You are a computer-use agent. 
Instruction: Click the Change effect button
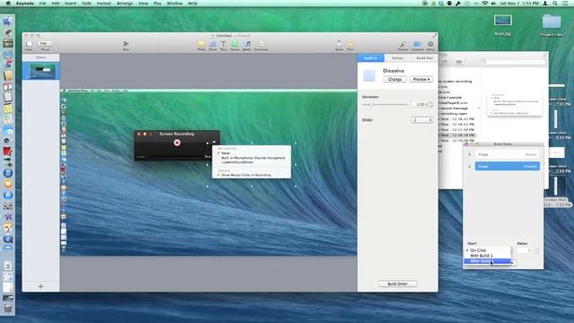pos(395,79)
